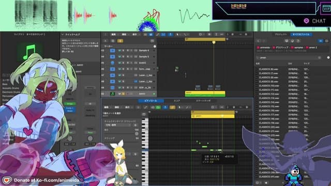Collapse the クイックヘルプ section chevron
Viewport: 331px width, 186px height.
coord(63,35)
